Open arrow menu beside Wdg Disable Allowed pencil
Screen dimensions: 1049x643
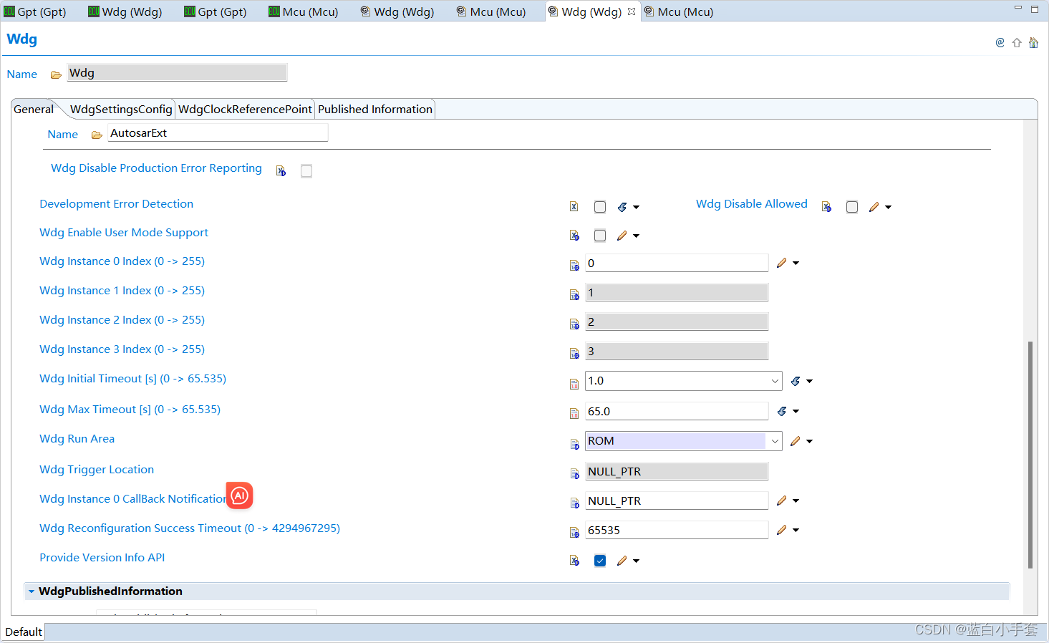tap(888, 207)
